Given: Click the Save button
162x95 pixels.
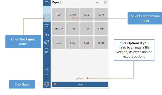Looking at the screenshot, I should tap(80, 84).
